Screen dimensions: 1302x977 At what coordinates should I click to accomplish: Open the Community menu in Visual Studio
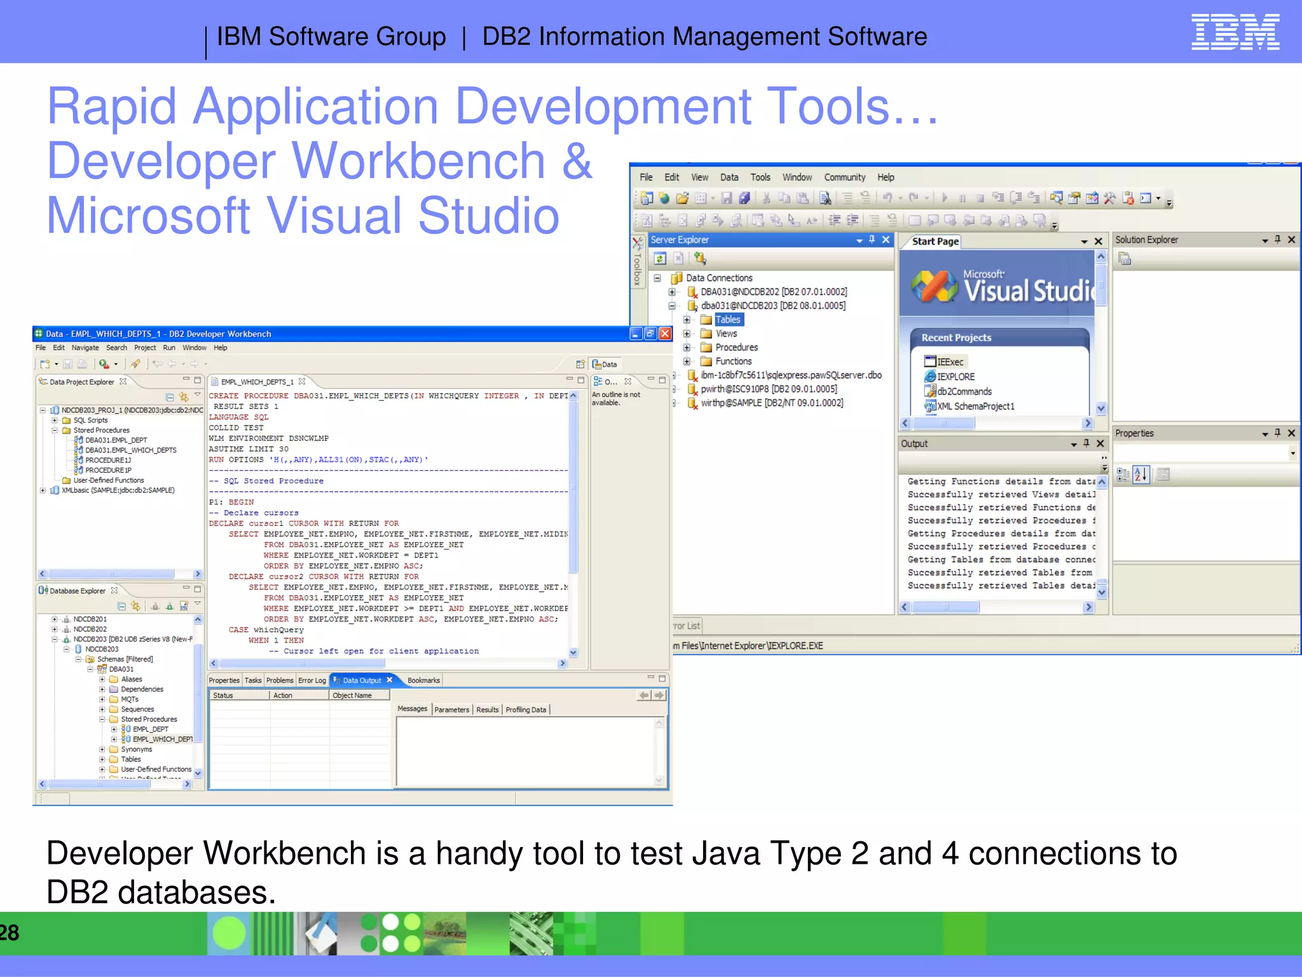coord(845,177)
